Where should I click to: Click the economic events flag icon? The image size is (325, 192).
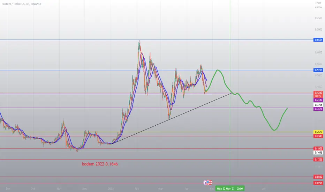[x=208, y=183]
